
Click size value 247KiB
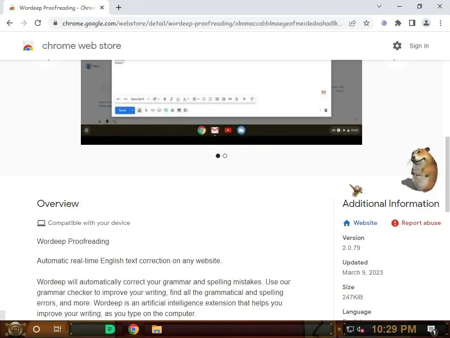tap(352, 297)
